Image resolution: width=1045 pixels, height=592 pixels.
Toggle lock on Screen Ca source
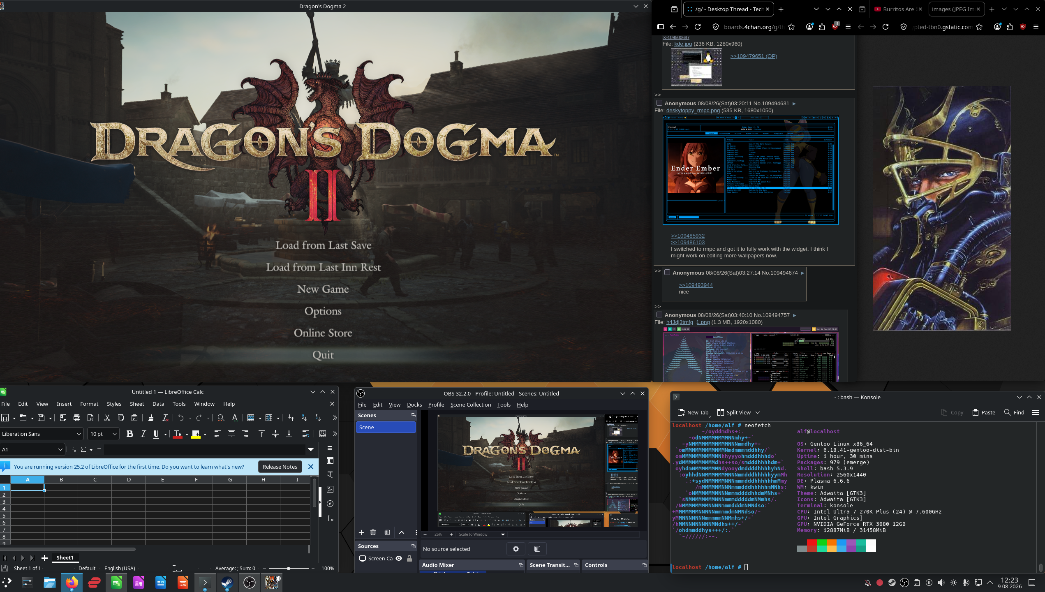coord(409,558)
